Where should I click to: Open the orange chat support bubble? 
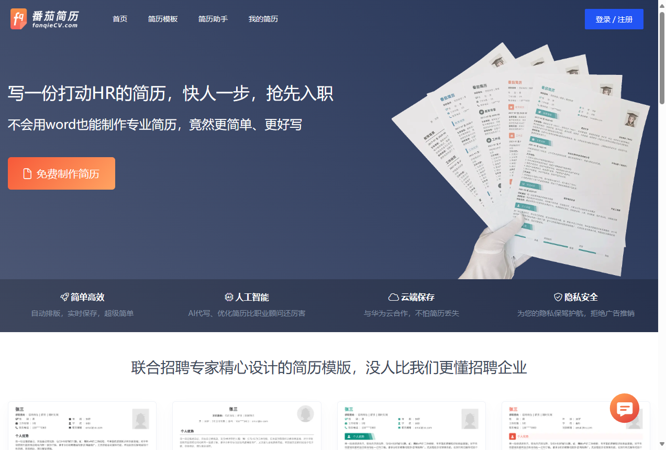(624, 408)
